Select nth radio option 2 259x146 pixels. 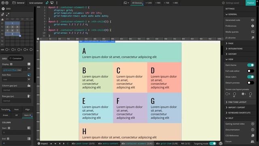coord(13,49)
